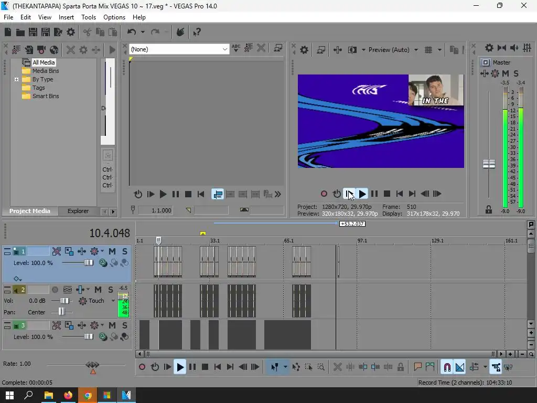Select the All Media tree item
The width and height of the screenshot is (537, 403).
click(x=44, y=62)
